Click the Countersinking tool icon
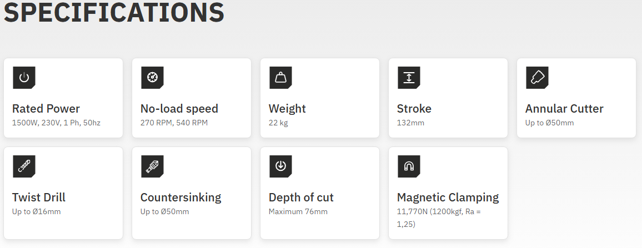 [152, 166]
